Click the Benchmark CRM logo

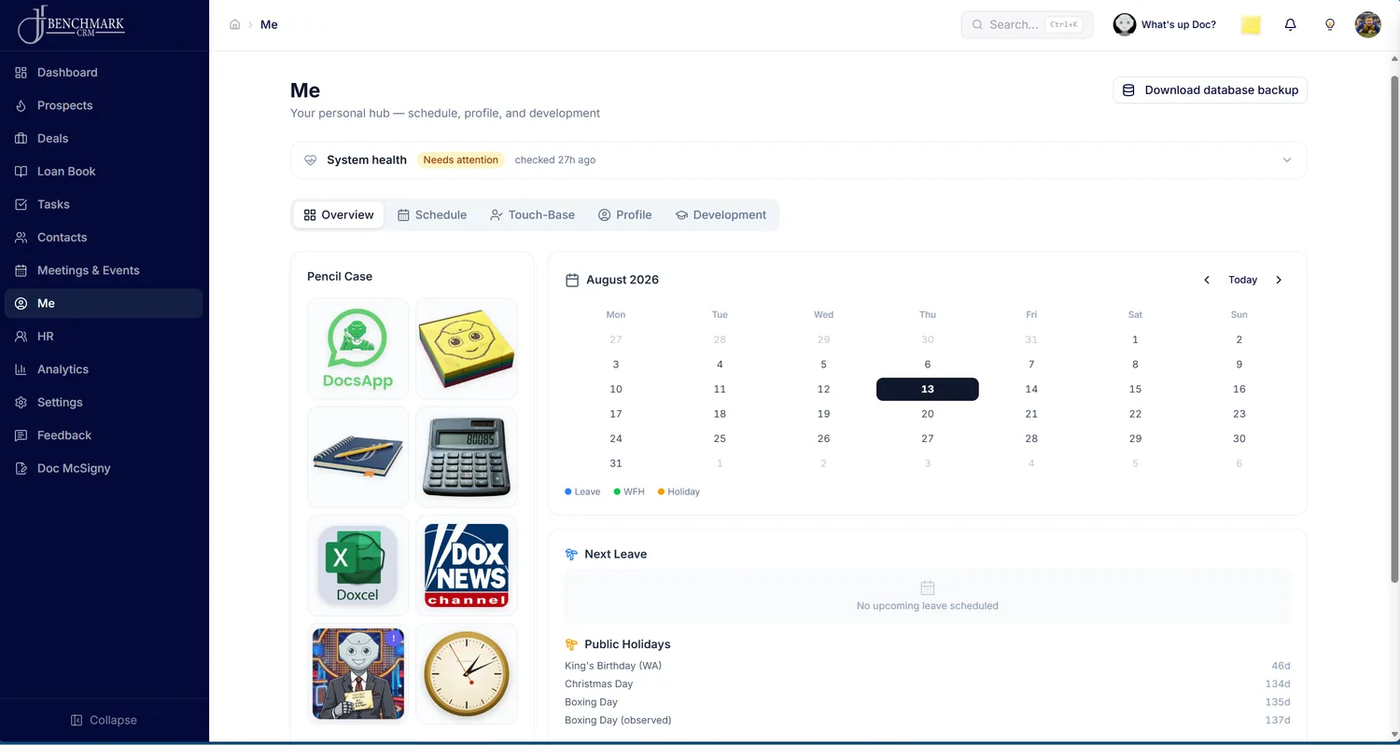point(72,24)
